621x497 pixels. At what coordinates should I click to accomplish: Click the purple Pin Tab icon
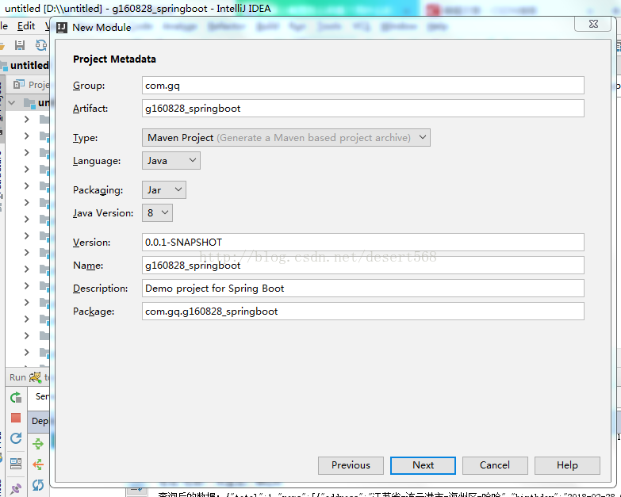click(x=16, y=489)
